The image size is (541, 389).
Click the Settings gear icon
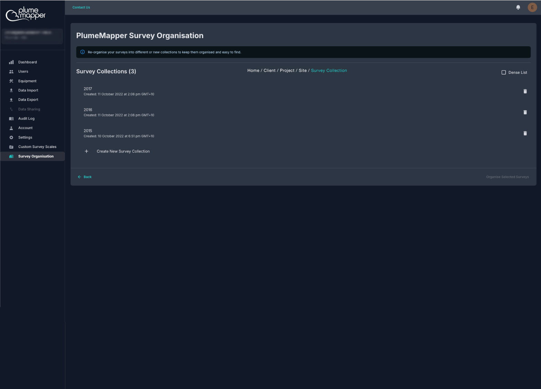click(x=11, y=137)
